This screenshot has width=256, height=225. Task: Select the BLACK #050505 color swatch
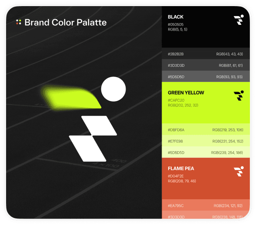point(206,27)
